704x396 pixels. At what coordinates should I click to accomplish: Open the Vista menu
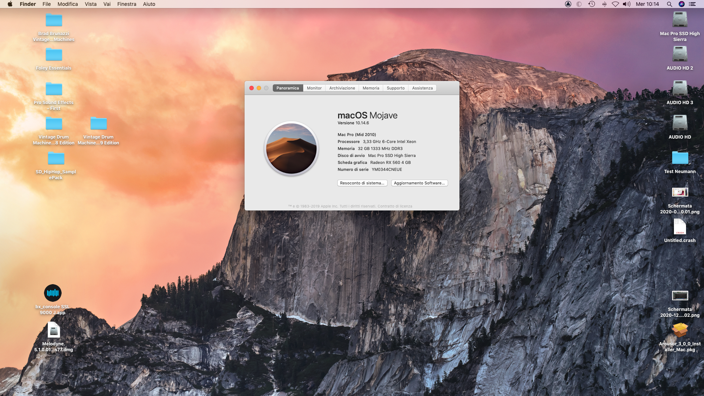point(91,4)
